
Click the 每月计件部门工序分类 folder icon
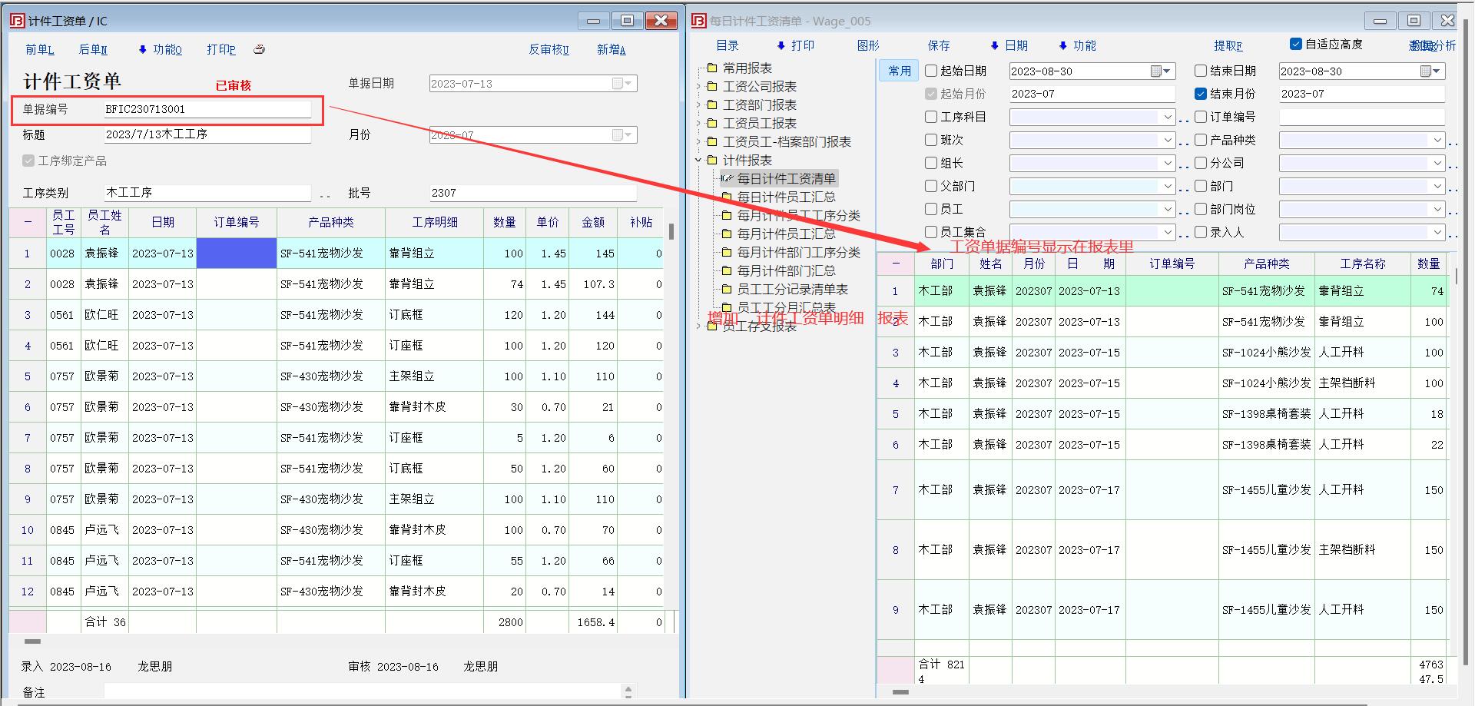click(726, 252)
